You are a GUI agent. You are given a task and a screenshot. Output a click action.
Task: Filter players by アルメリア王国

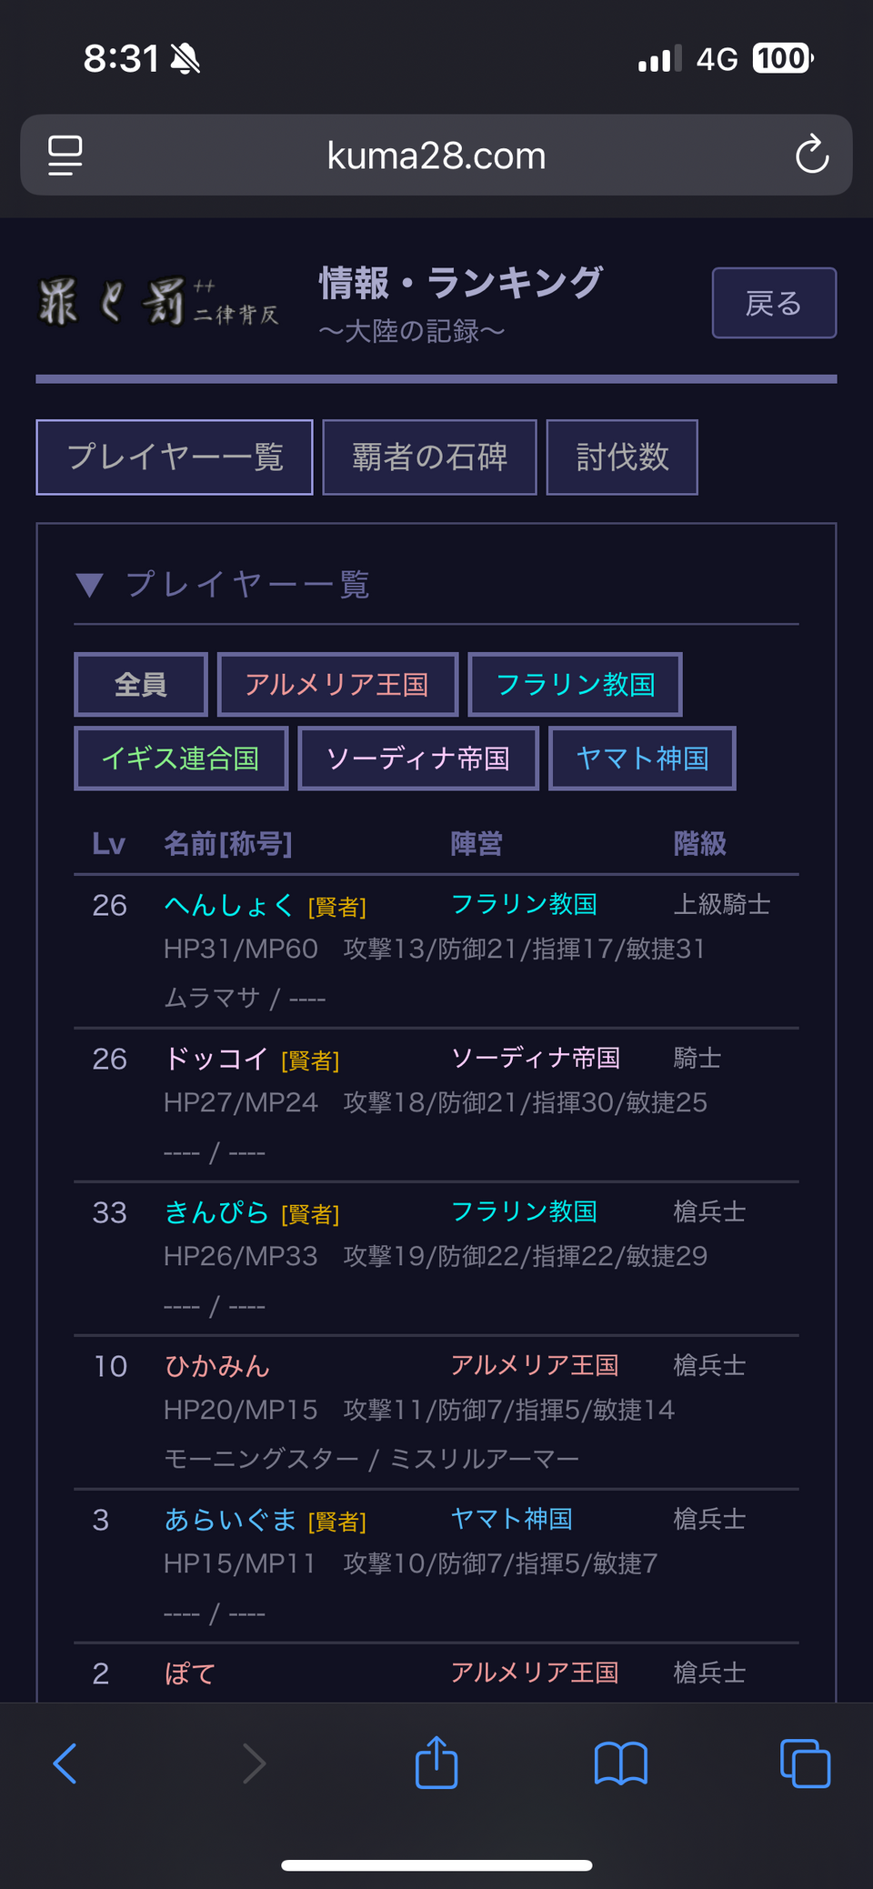tap(337, 685)
